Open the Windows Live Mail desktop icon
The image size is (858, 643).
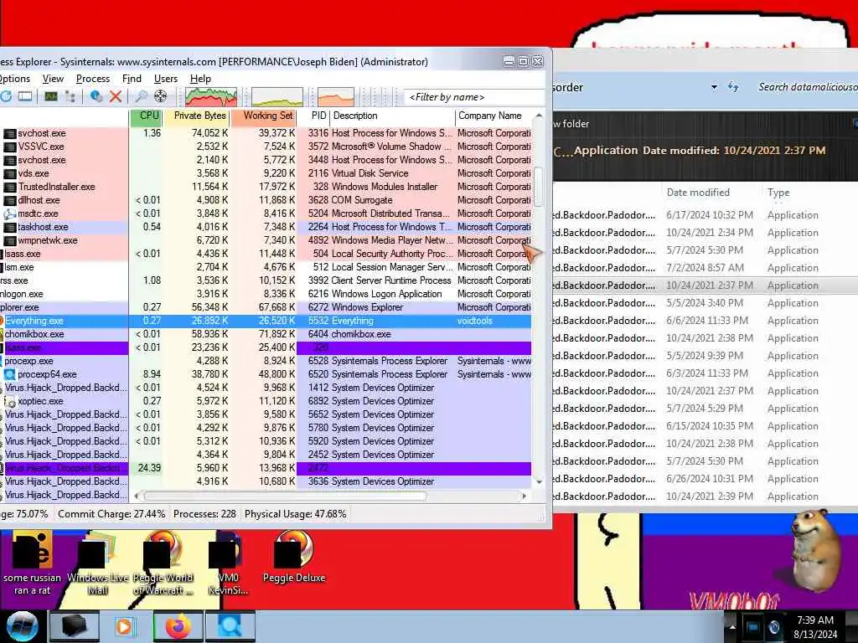pyautogui.click(x=97, y=563)
